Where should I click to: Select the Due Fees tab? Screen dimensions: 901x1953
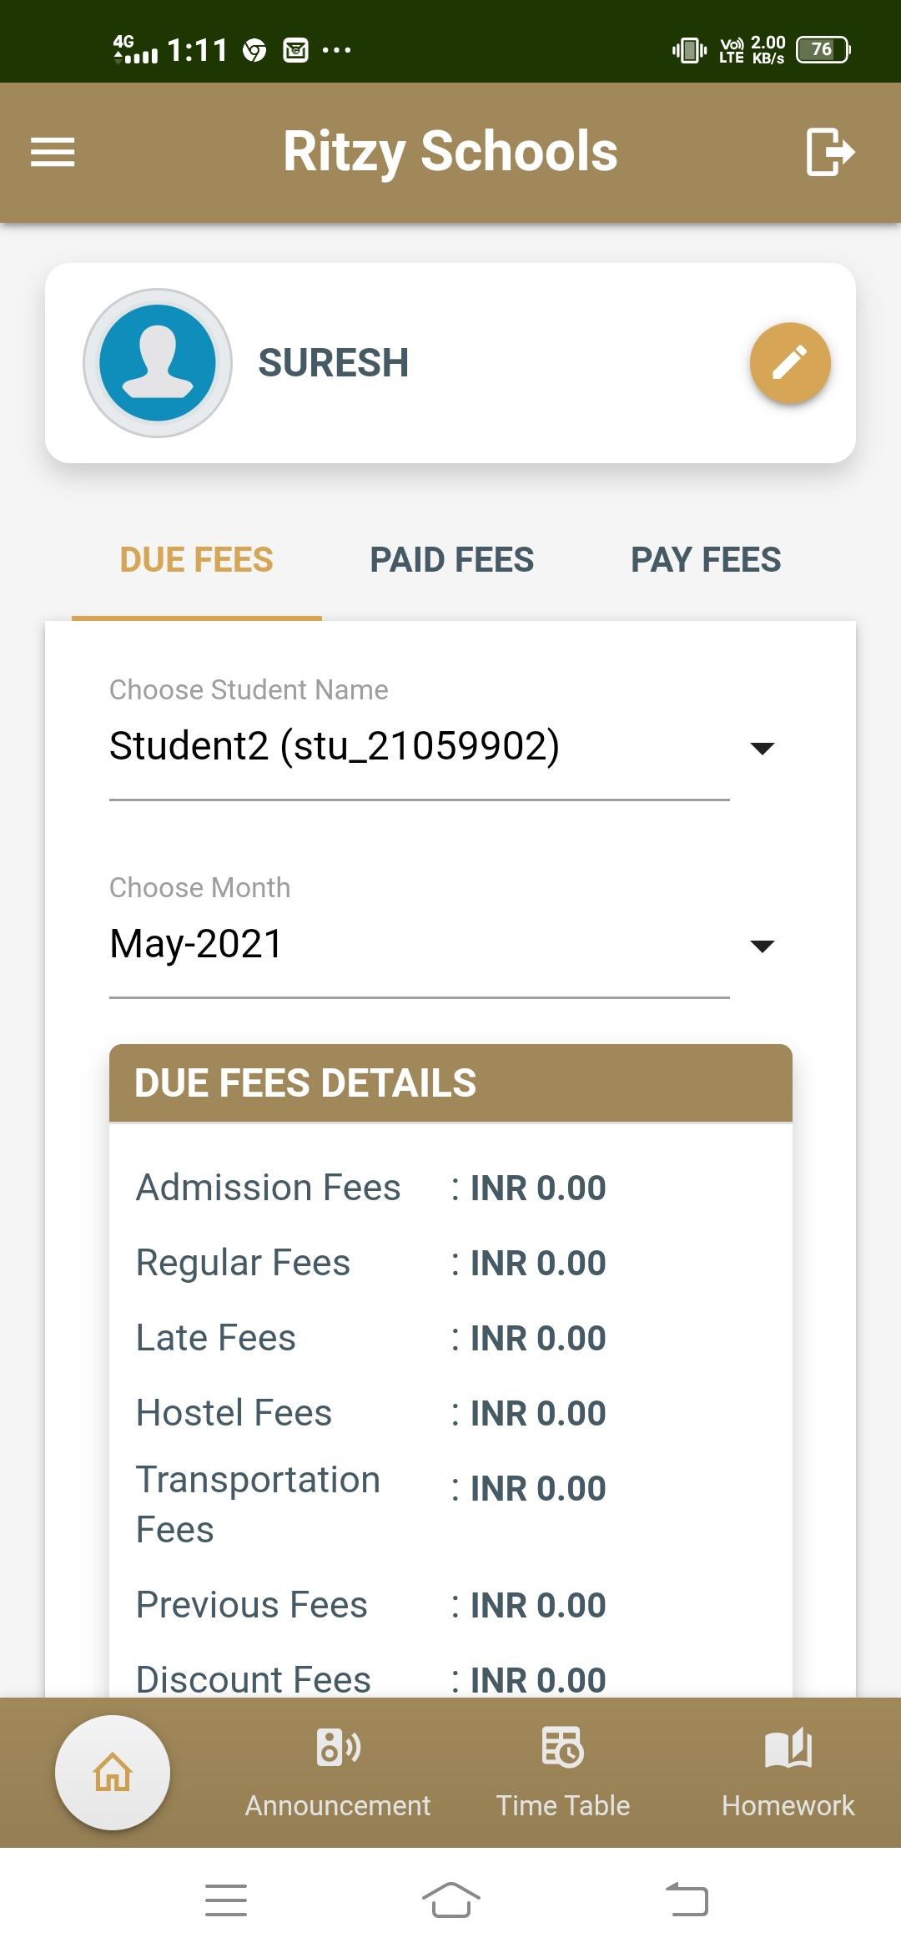click(x=197, y=560)
